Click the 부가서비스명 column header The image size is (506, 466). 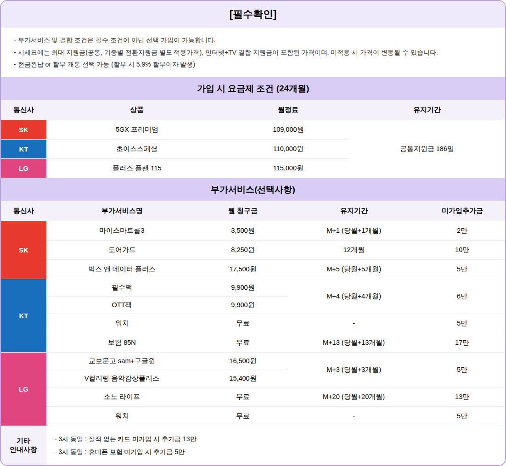tap(122, 211)
